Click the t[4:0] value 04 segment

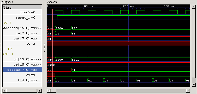pyautogui.click(x=128, y=80)
